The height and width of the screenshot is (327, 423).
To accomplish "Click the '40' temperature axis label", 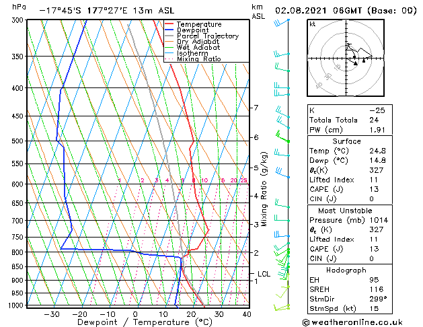I will tap(247, 314).
